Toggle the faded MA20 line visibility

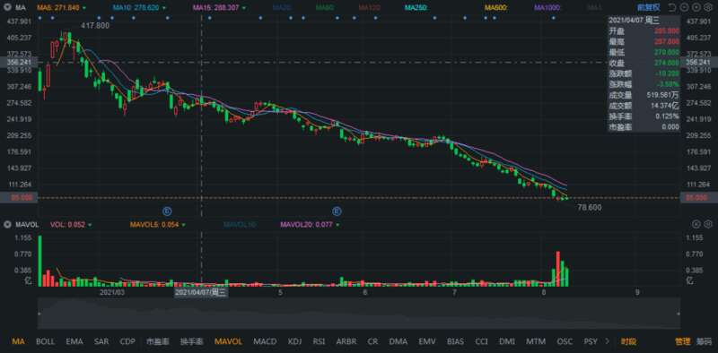tap(280, 8)
